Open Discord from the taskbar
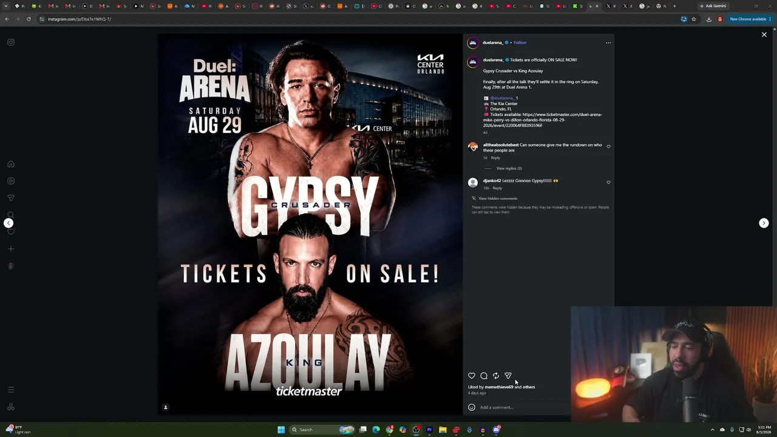This screenshot has width=777, height=437. (x=496, y=430)
